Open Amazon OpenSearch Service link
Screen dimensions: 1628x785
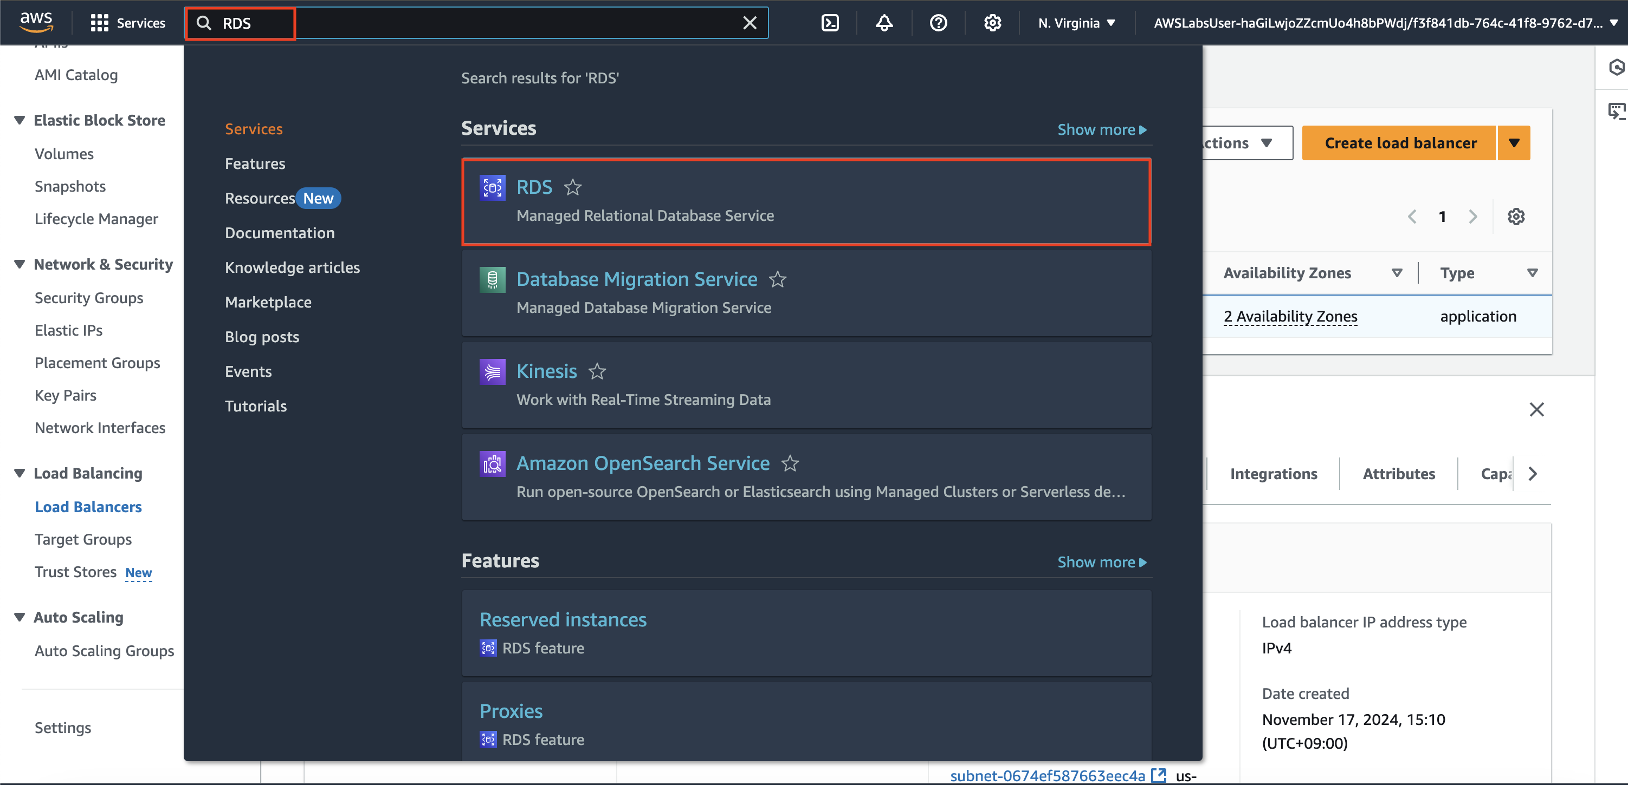[x=643, y=463]
